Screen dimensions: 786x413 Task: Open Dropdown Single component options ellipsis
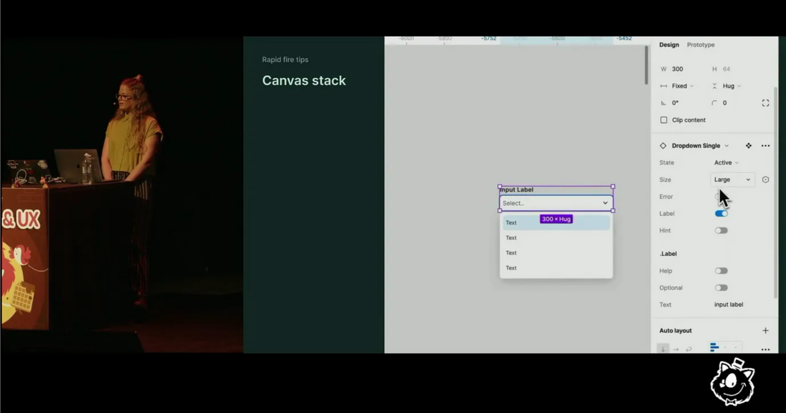tap(765, 146)
